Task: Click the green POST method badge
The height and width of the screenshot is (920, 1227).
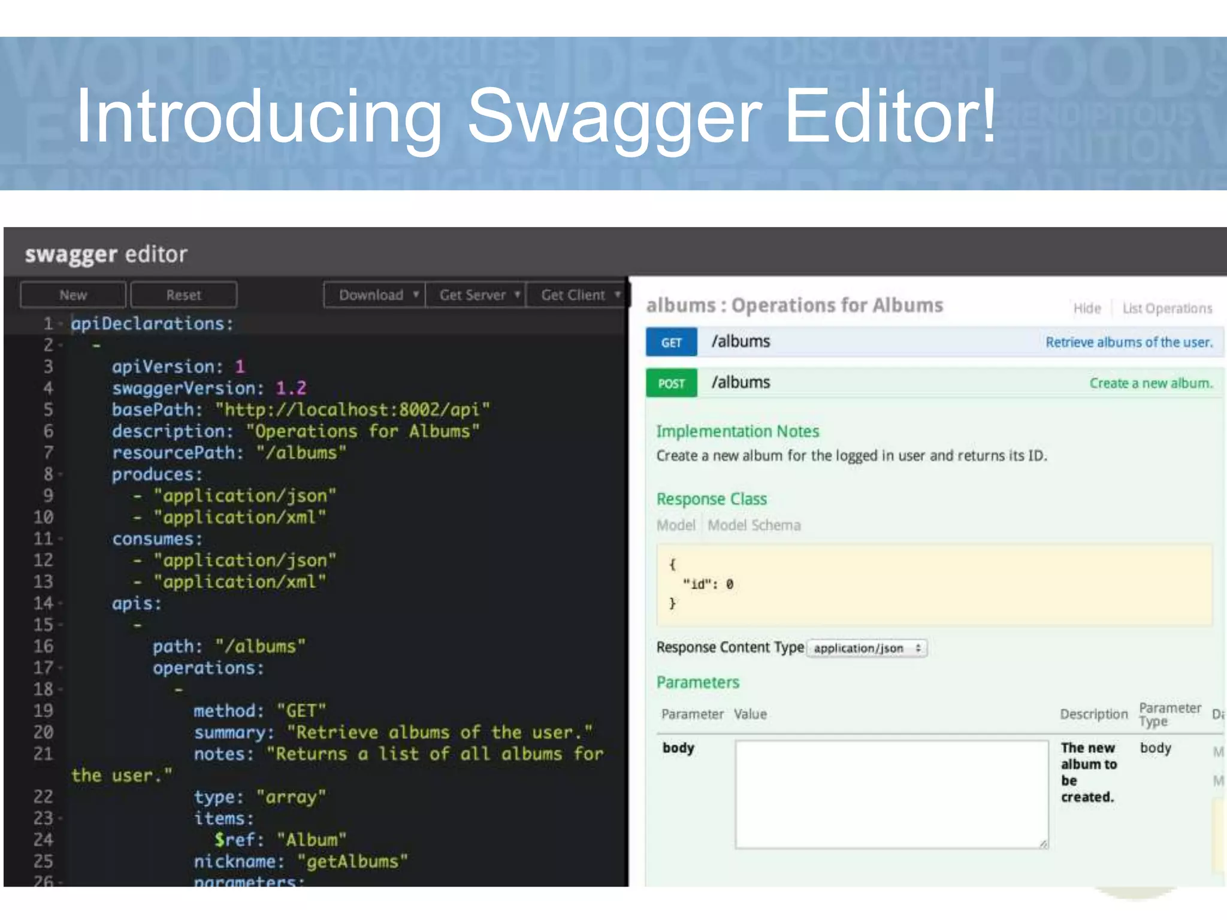Action: 672,383
